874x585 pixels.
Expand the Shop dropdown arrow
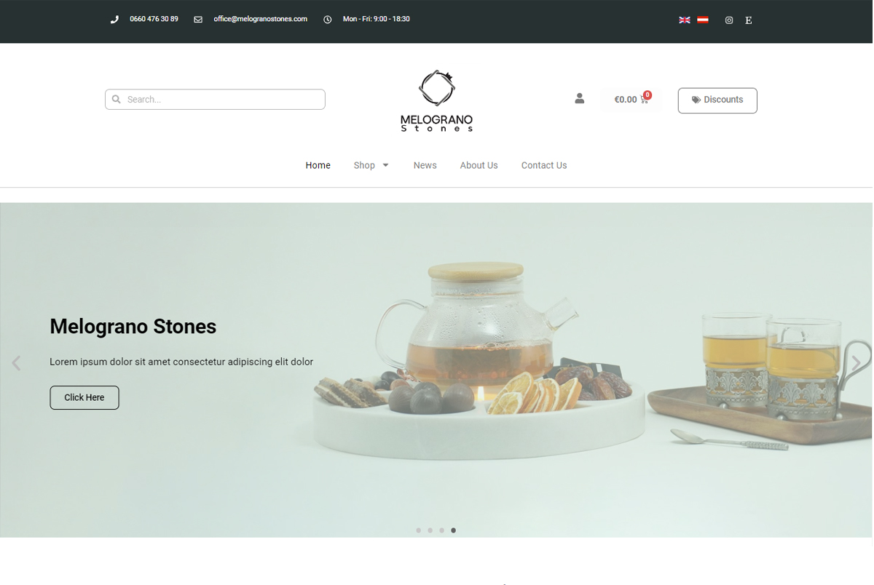pos(386,165)
